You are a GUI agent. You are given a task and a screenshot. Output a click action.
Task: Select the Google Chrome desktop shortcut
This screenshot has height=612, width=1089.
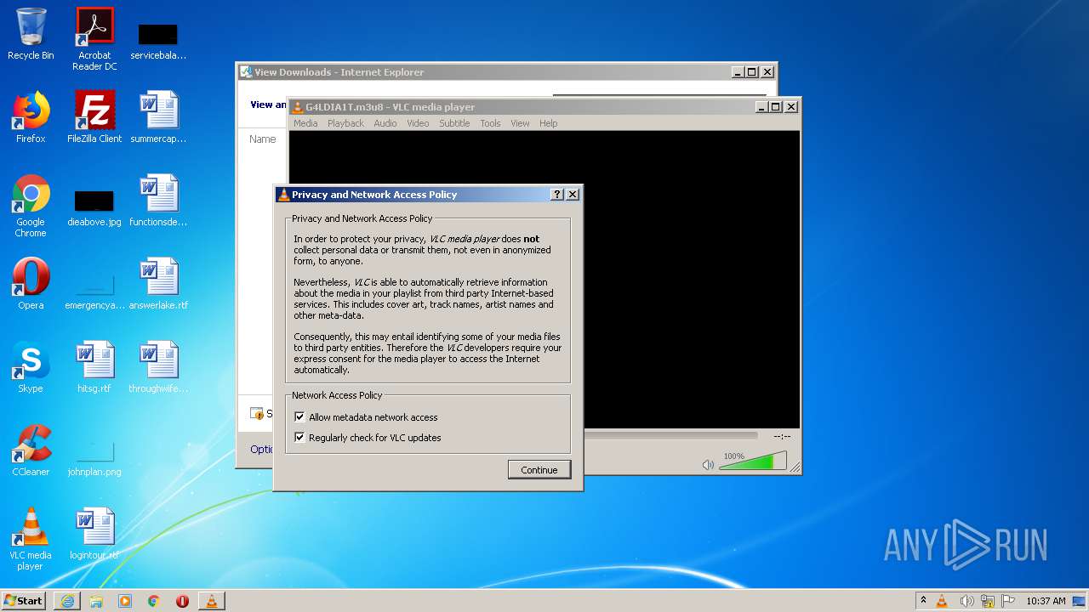coord(31,206)
